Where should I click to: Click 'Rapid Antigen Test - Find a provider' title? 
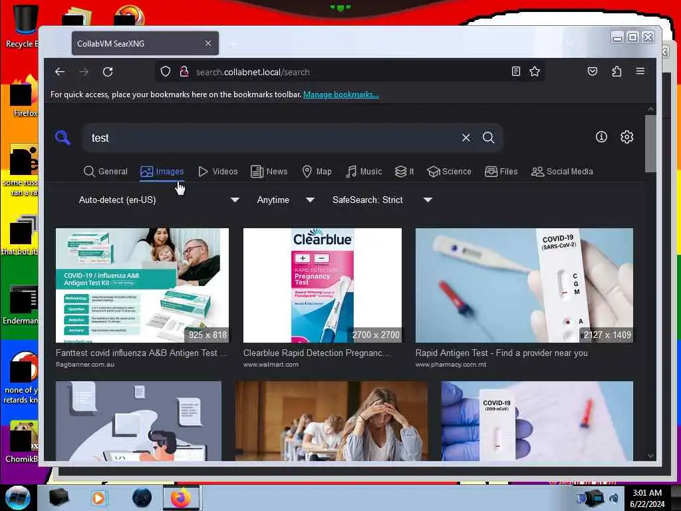501,353
